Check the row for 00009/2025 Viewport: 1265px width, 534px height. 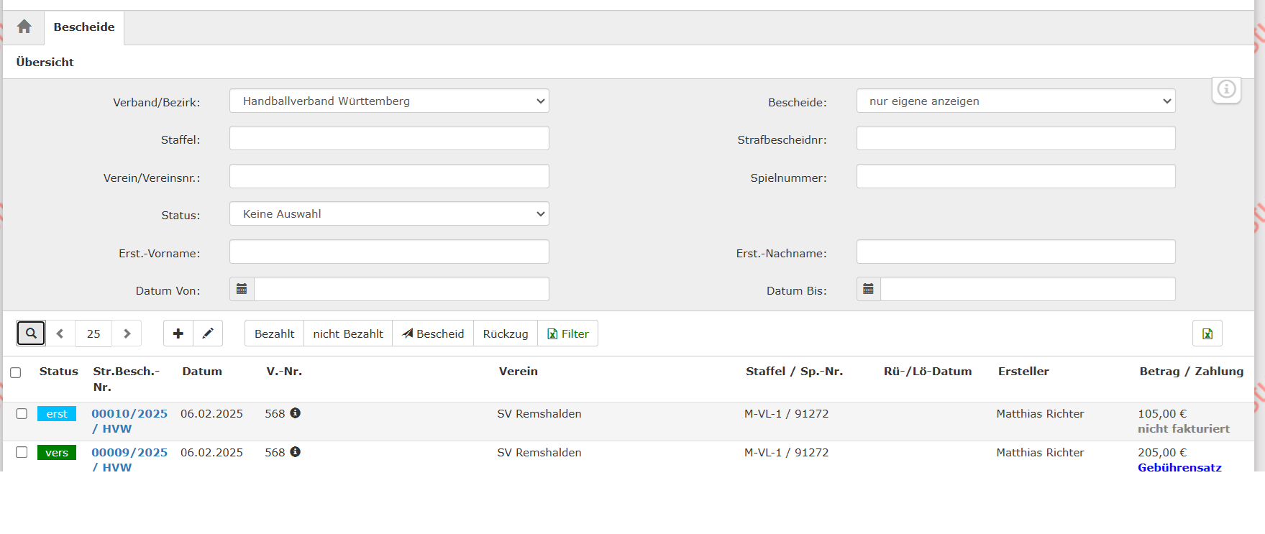pyautogui.click(x=22, y=453)
